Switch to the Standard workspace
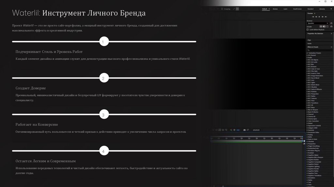This screenshot has height=187, width=334. coord(311,9)
